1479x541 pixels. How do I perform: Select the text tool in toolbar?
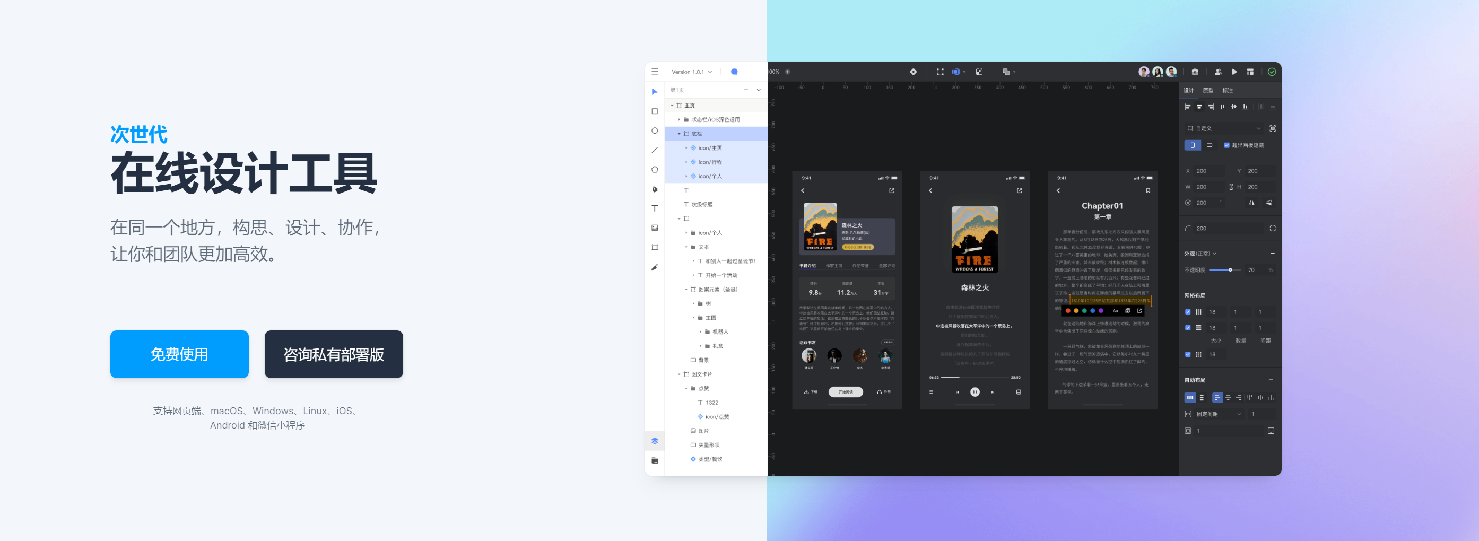click(655, 208)
